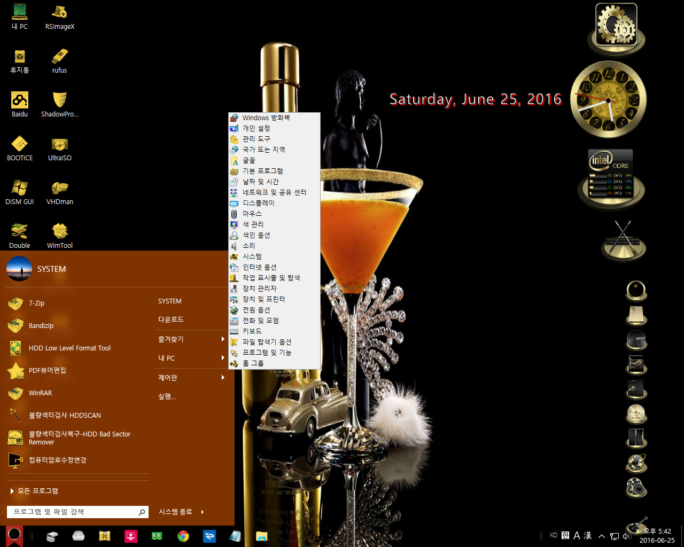The width and height of the screenshot is (684, 547).
Task: Click the 시스템 종료 button
Action: pyautogui.click(x=175, y=512)
